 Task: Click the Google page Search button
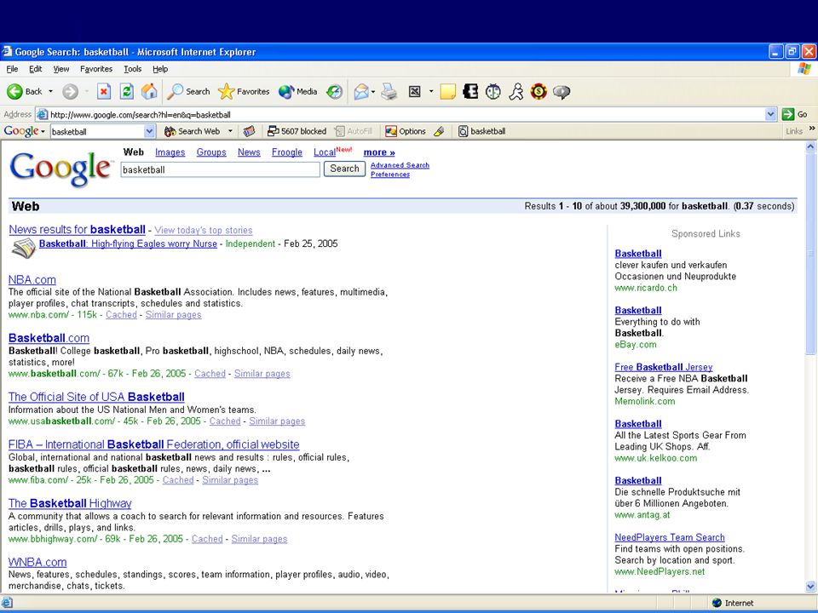[344, 169]
